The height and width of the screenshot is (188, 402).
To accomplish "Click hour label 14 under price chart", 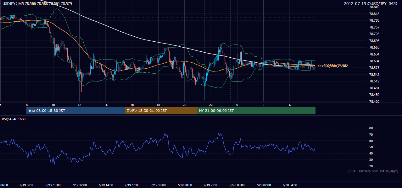I will (x=106, y=105).
